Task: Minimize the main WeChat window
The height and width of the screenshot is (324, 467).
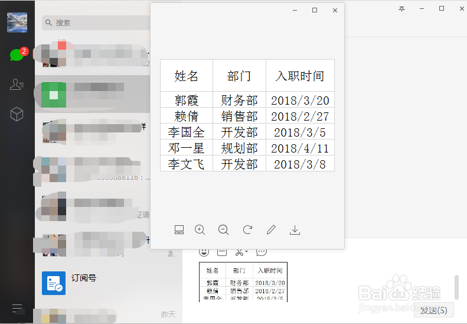Action: (422, 9)
